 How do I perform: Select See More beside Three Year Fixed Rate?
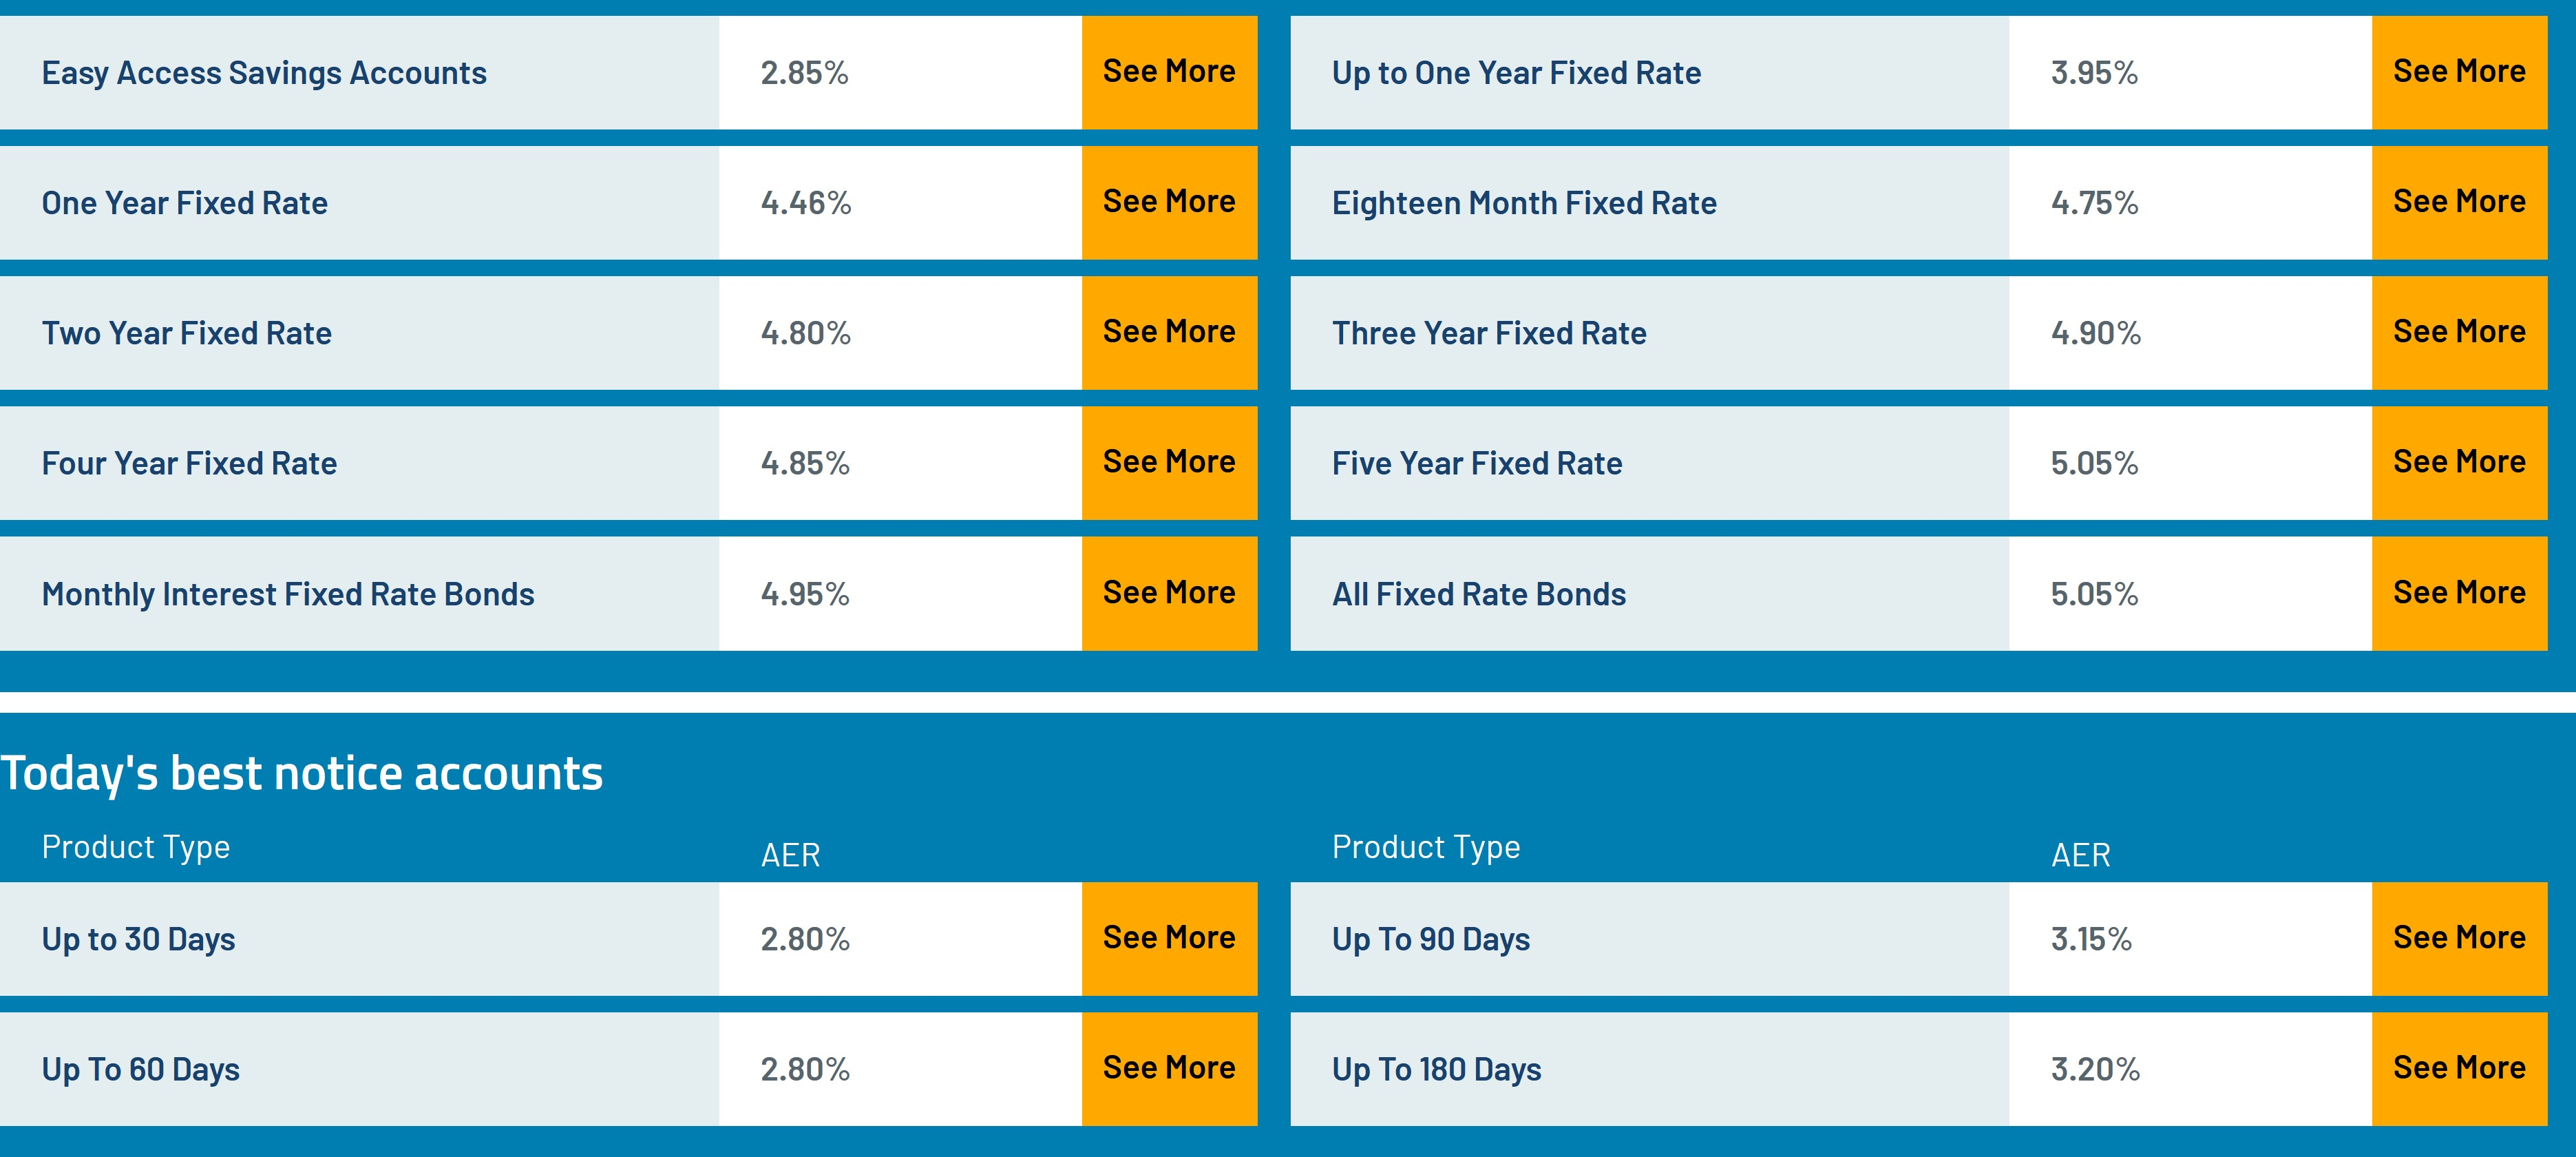tap(2459, 332)
